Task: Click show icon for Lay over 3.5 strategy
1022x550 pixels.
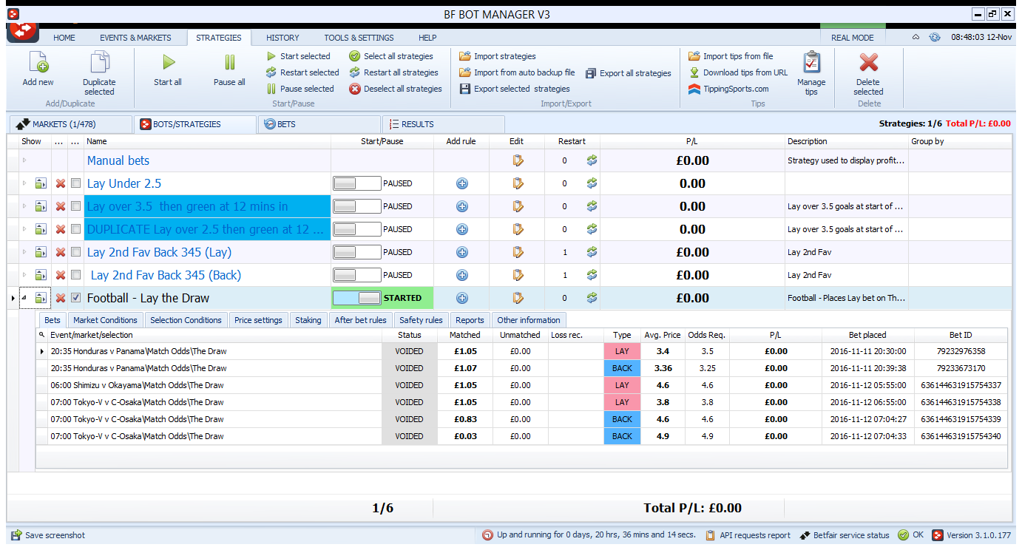Action: point(41,206)
